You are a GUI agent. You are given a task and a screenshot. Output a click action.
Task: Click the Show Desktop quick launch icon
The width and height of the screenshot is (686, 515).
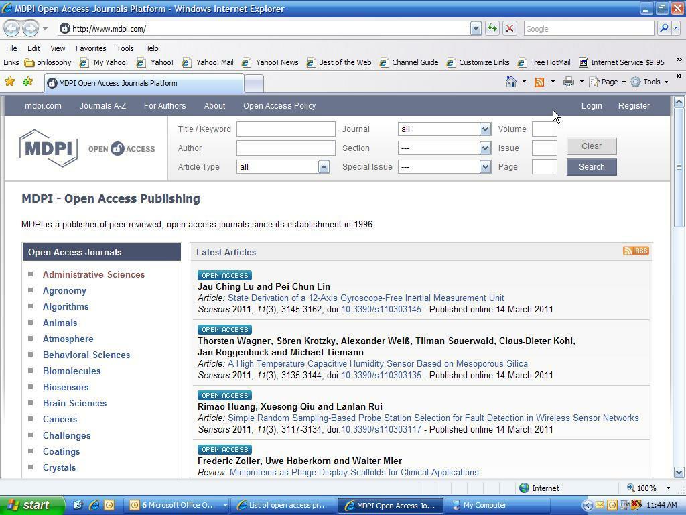tap(78, 506)
